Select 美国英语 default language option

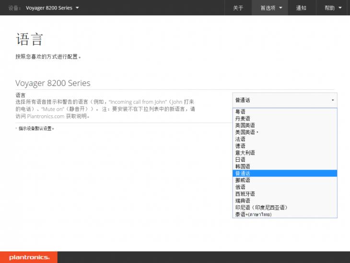coord(285,132)
